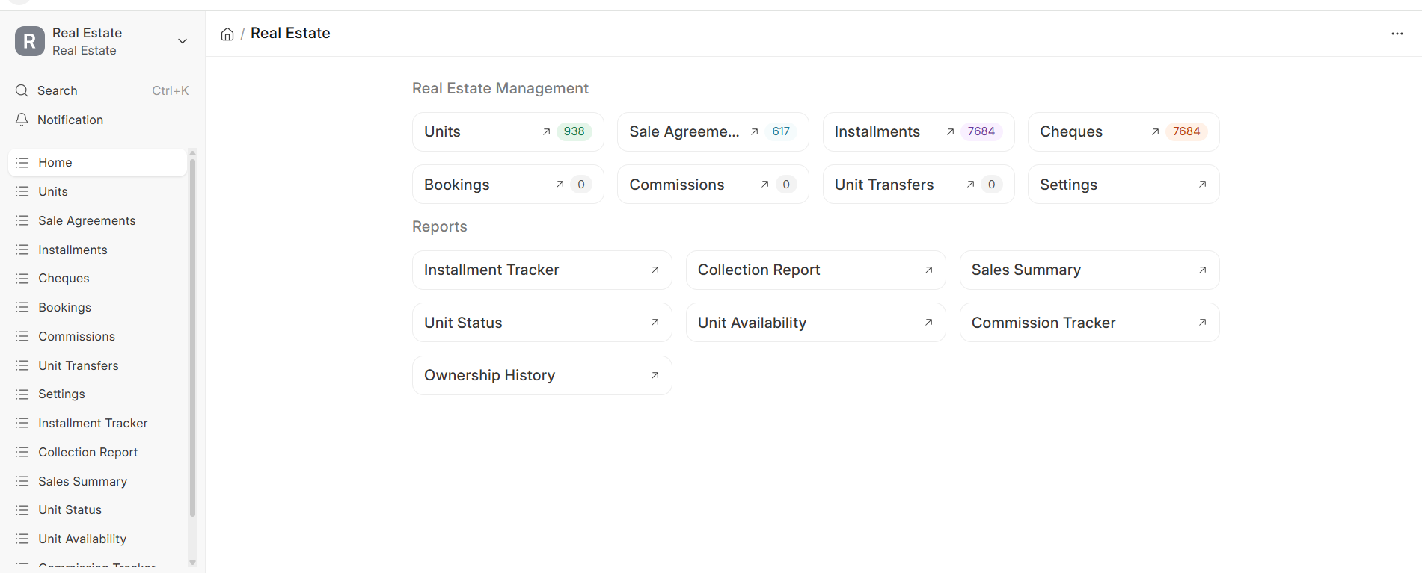1422x573 pixels.
Task: Go to Installment Tracker in sidebar
Action: (97, 423)
